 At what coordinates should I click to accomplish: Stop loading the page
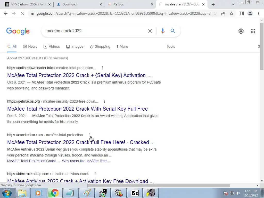(x=22, y=13)
